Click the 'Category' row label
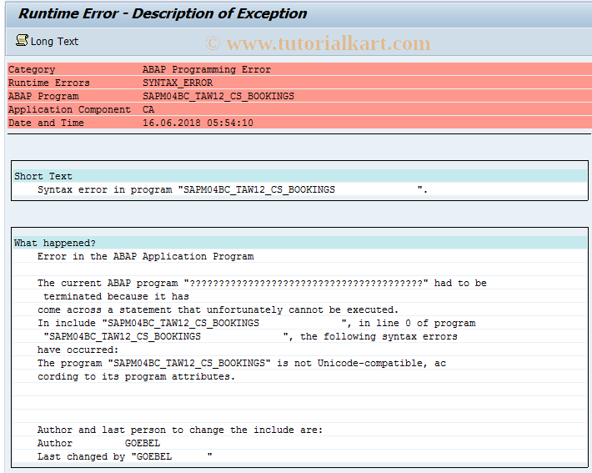The width and height of the screenshot is (592, 473). [32, 69]
